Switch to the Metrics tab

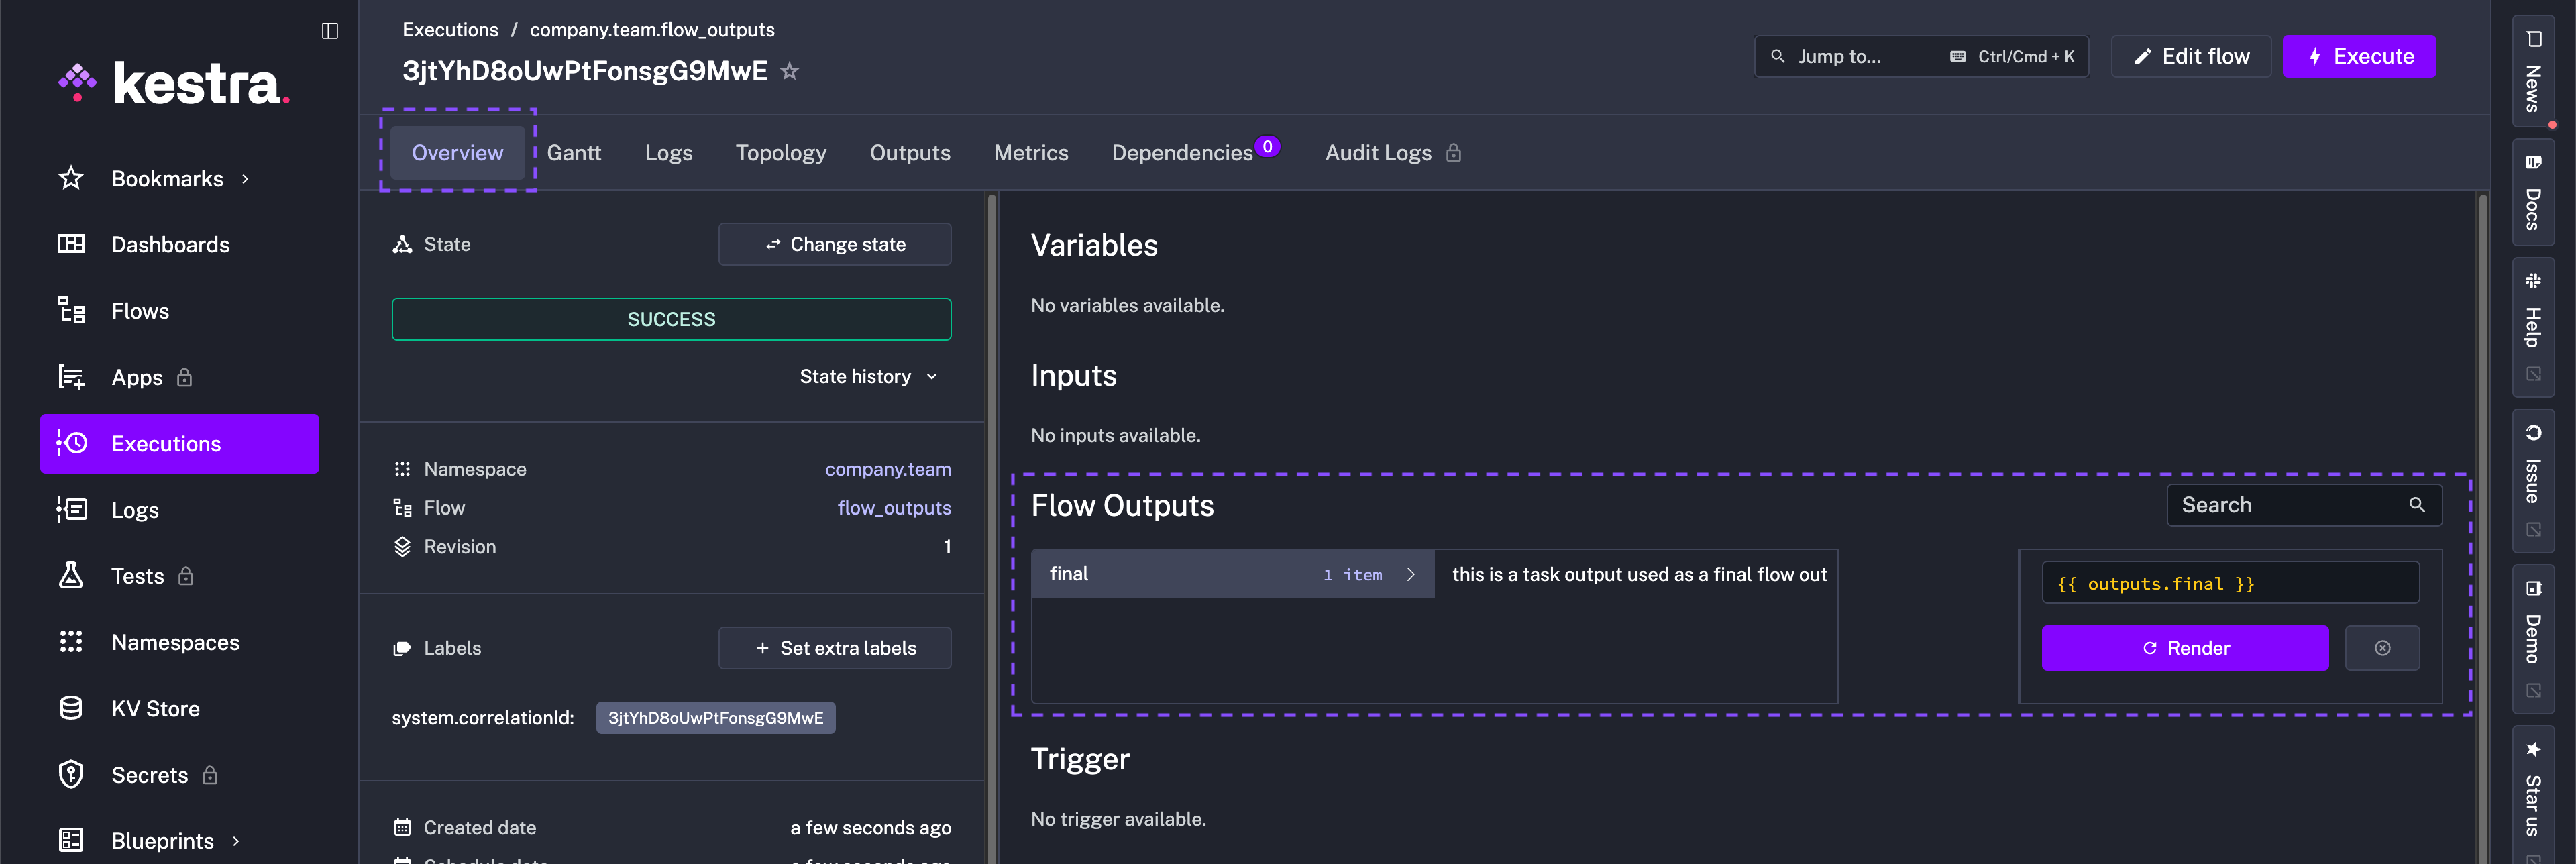tap(1031, 152)
